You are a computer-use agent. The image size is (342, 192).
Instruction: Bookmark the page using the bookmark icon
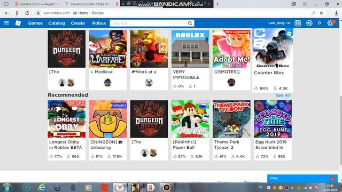tap(321, 13)
